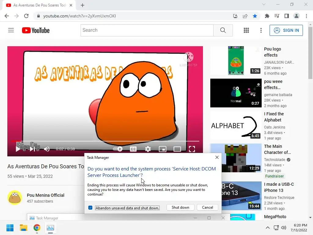Open the 'pou weee effects' video thumbnail

(x=236, y=93)
